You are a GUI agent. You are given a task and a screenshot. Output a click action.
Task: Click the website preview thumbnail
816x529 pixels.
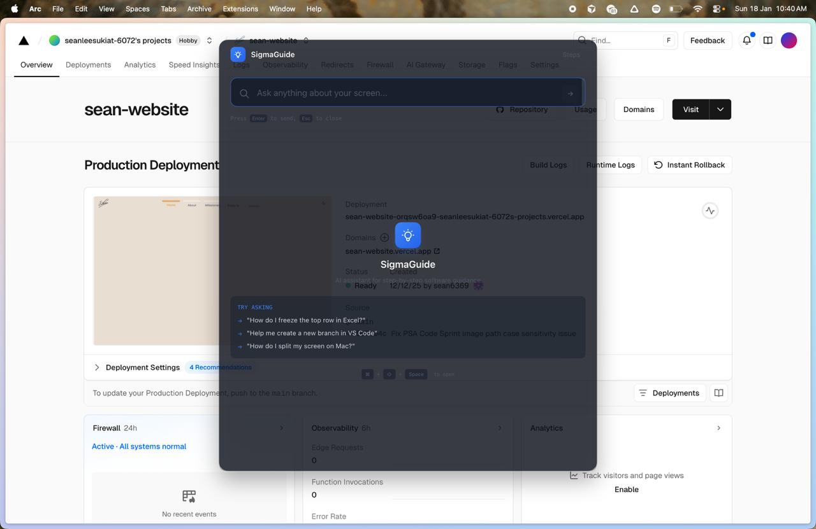point(212,271)
